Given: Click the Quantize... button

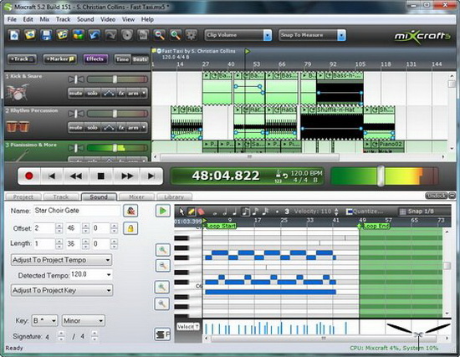Looking at the screenshot, I should [365, 212].
